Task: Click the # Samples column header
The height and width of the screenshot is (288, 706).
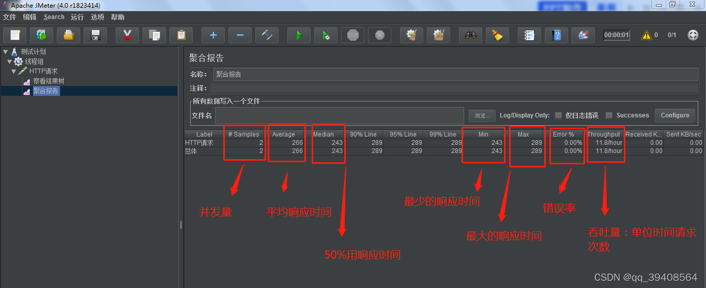Action: click(x=243, y=134)
